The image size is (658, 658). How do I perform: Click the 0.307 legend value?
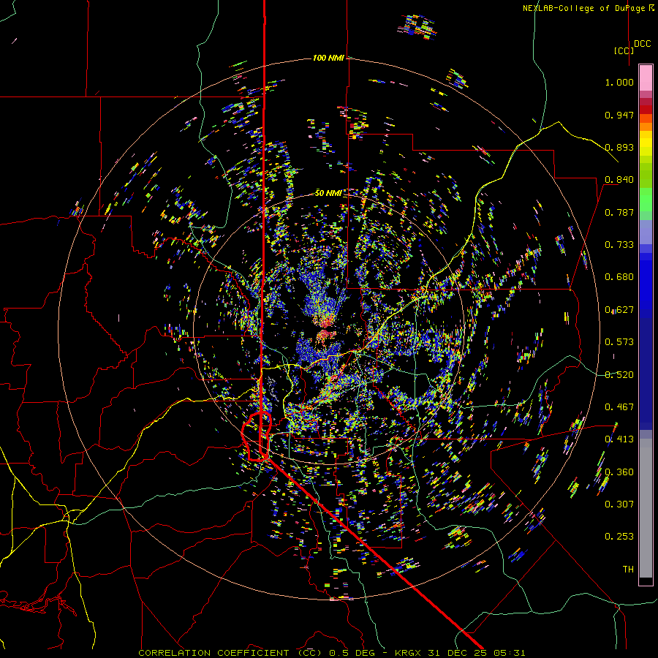coord(619,504)
